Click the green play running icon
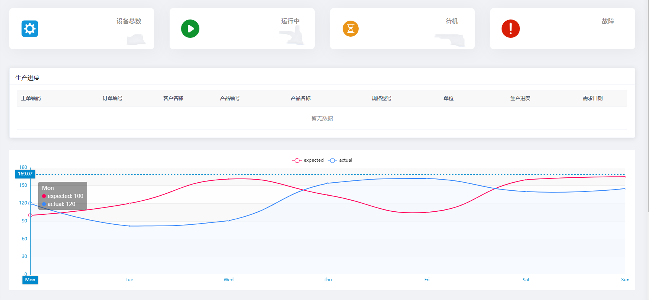The width and height of the screenshot is (649, 300). pyautogui.click(x=190, y=29)
